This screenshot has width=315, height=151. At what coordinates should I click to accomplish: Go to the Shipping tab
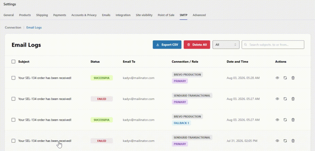point(42,15)
